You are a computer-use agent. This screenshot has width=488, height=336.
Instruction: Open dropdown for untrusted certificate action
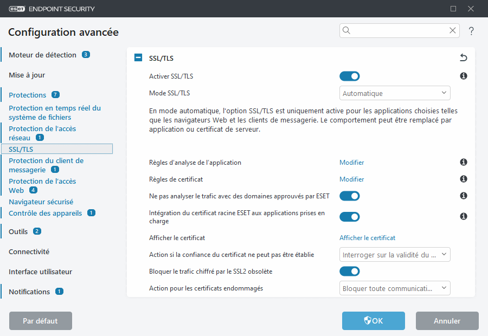pyautogui.click(x=395, y=254)
